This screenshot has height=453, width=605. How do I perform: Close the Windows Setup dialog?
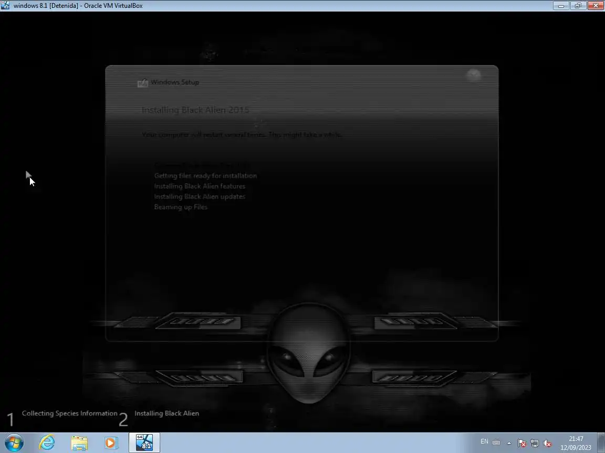click(473, 75)
